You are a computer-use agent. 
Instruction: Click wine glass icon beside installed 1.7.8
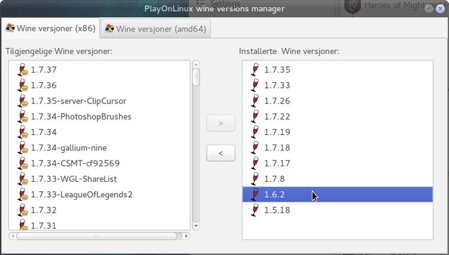point(255,179)
